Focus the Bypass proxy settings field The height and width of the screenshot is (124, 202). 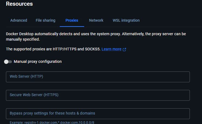[98, 114]
